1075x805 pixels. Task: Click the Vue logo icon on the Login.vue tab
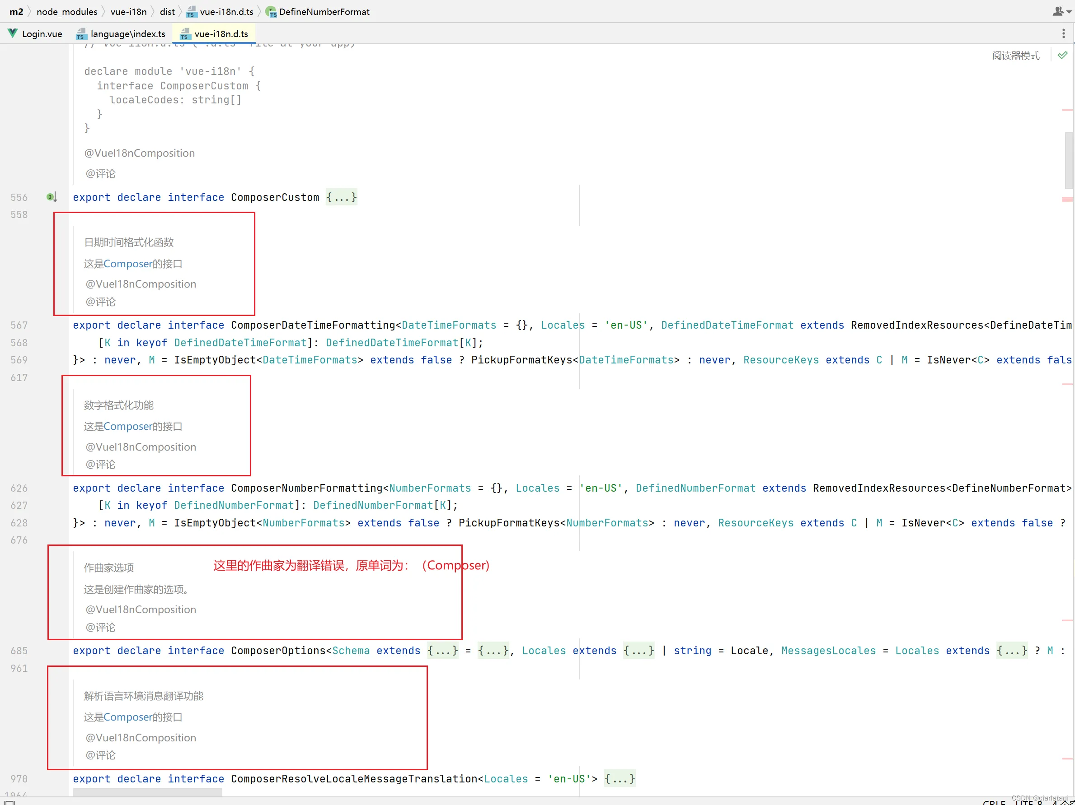click(x=13, y=33)
